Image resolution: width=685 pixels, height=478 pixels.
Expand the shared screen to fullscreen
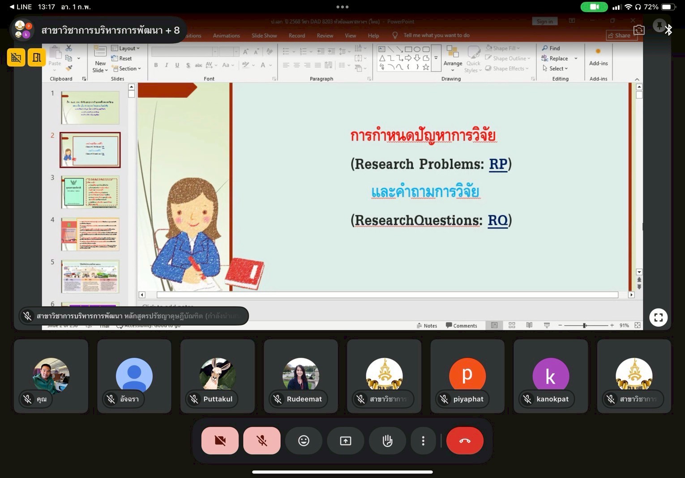click(x=658, y=317)
